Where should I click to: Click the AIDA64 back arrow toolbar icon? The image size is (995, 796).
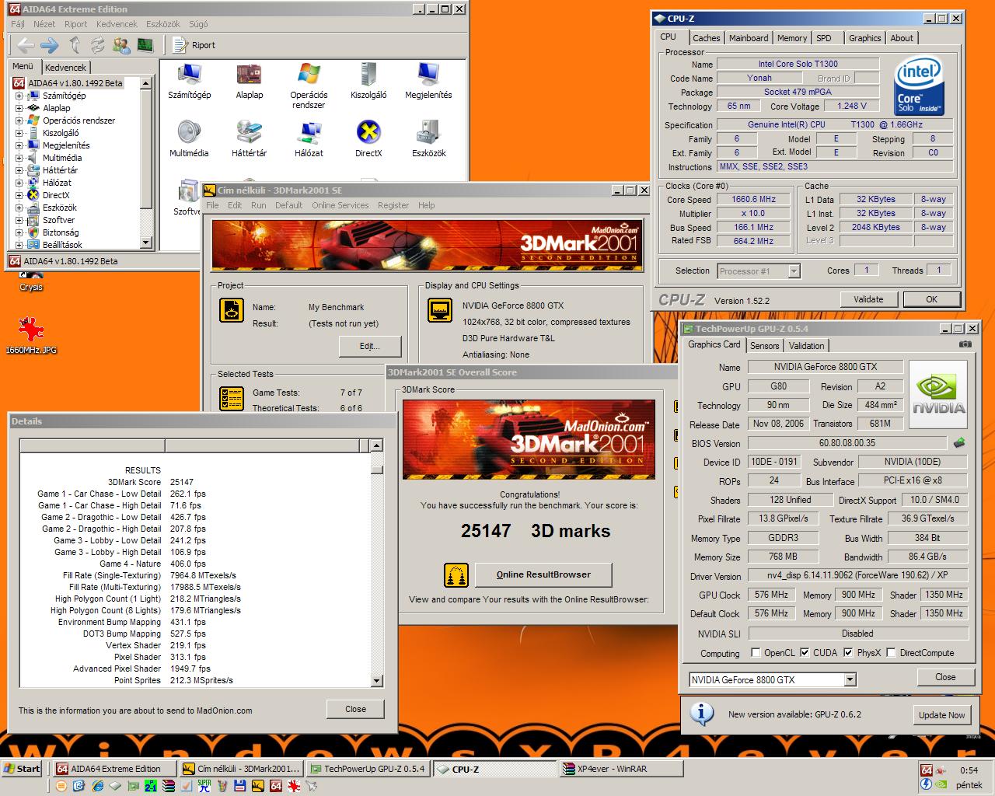[25, 45]
